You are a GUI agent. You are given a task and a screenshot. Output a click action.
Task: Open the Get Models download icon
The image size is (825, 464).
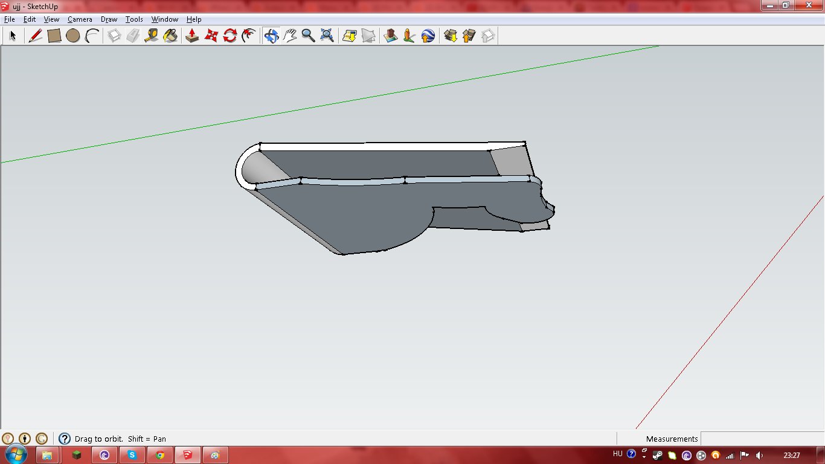tap(451, 36)
